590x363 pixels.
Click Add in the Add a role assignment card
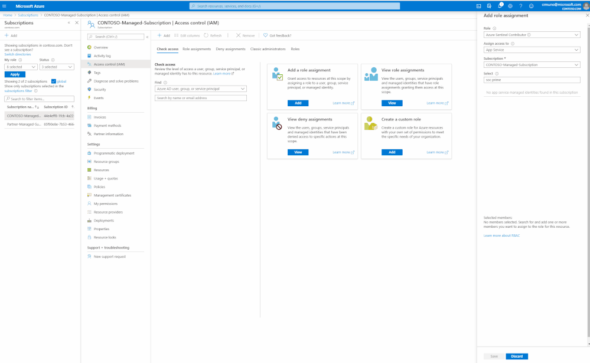point(298,103)
